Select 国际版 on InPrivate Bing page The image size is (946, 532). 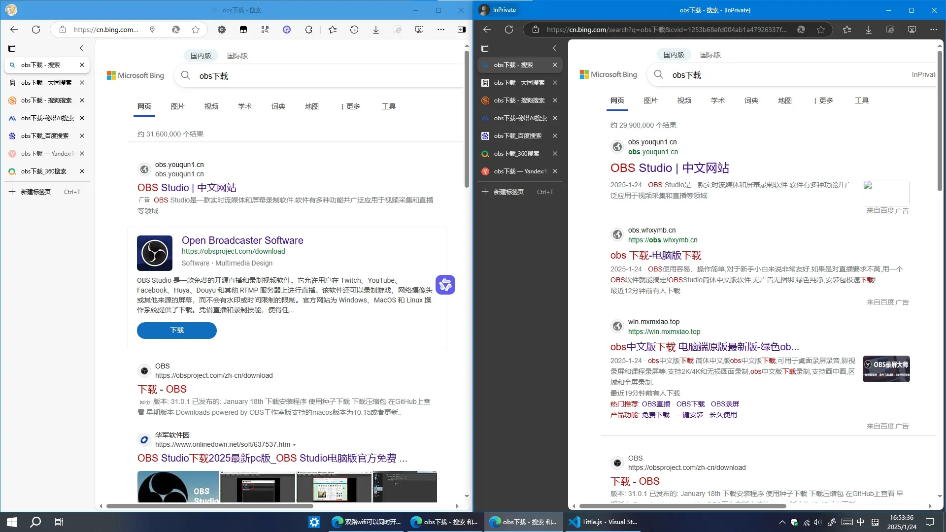(x=710, y=55)
